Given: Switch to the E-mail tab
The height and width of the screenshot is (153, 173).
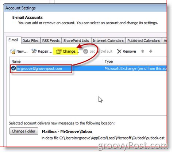Looking at the screenshot, I should (x=13, y=40).
